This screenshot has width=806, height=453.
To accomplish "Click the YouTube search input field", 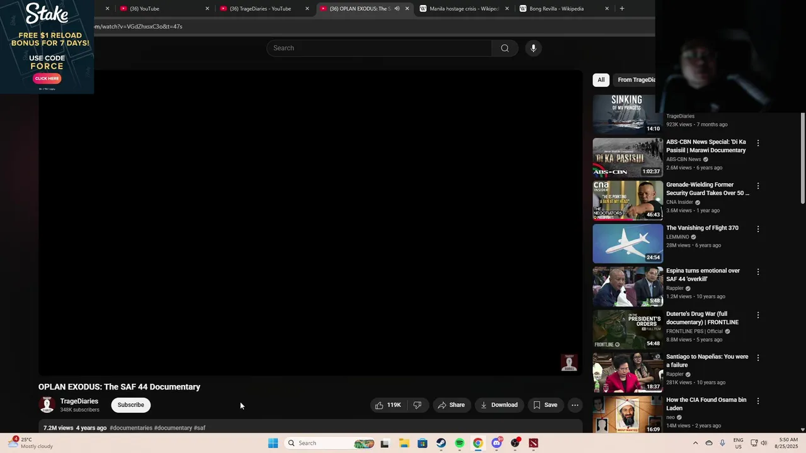I will [x=379, y=48].
